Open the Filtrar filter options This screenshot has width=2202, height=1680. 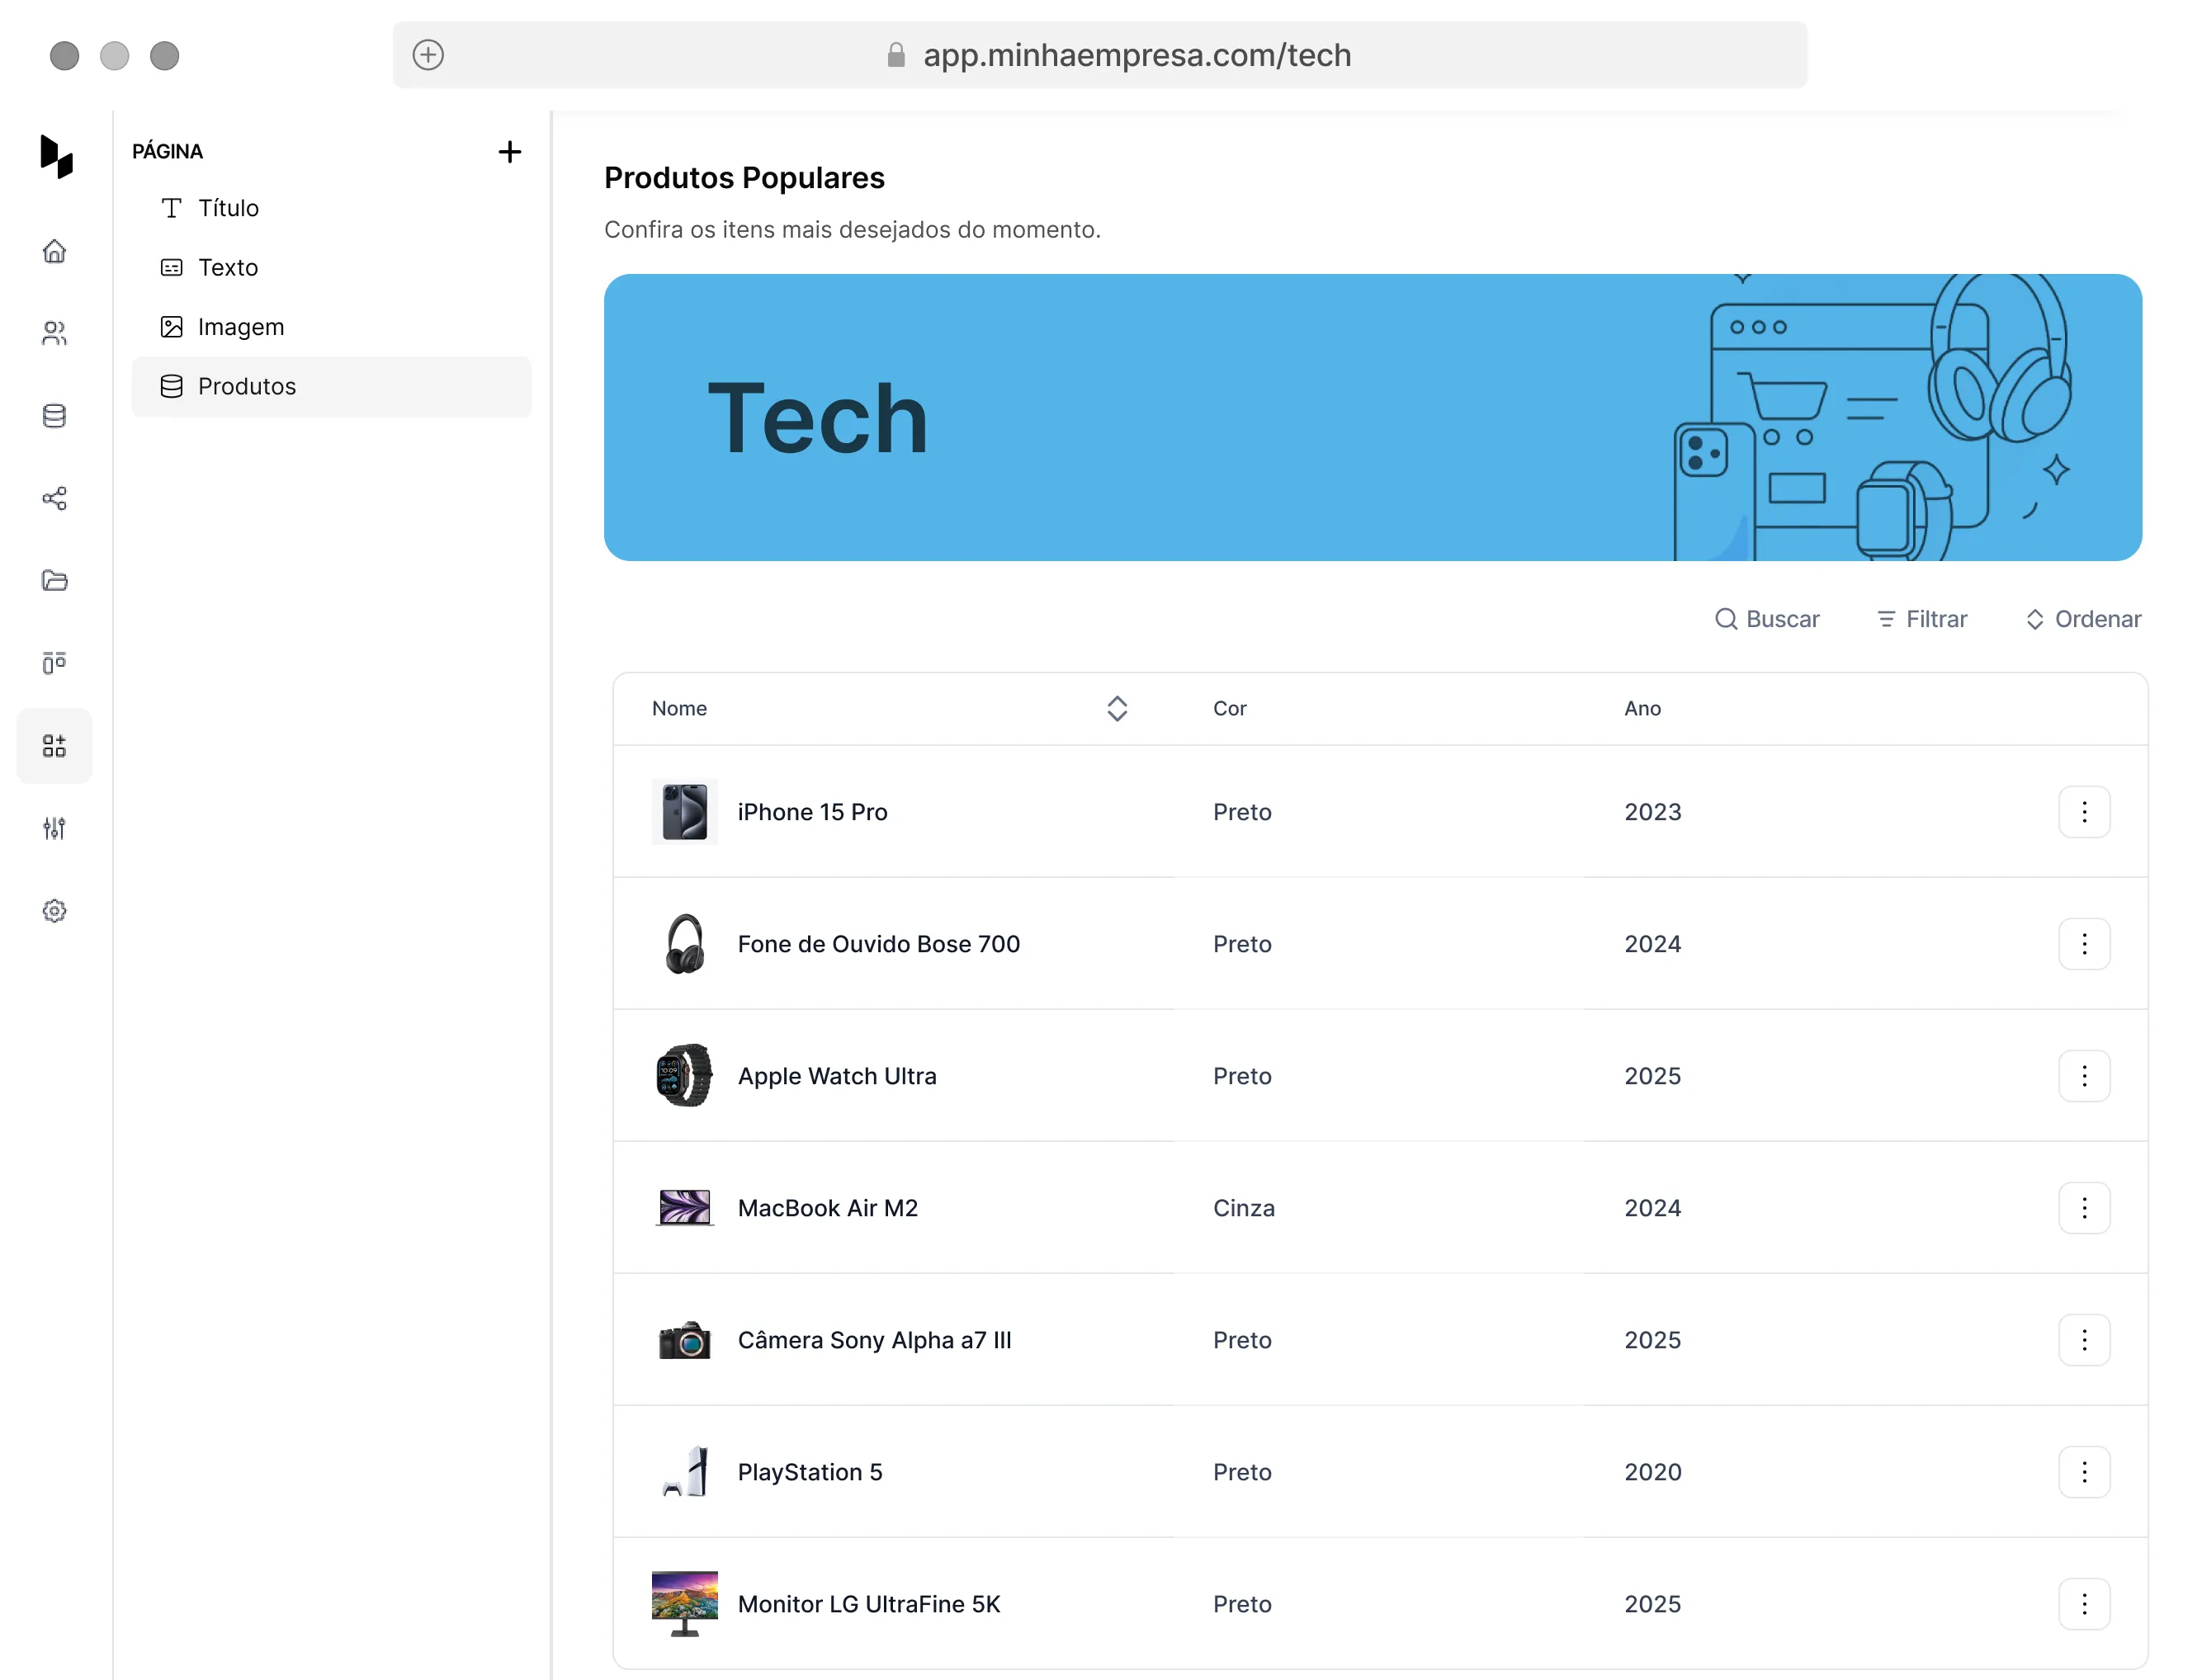coord(1921,618)
